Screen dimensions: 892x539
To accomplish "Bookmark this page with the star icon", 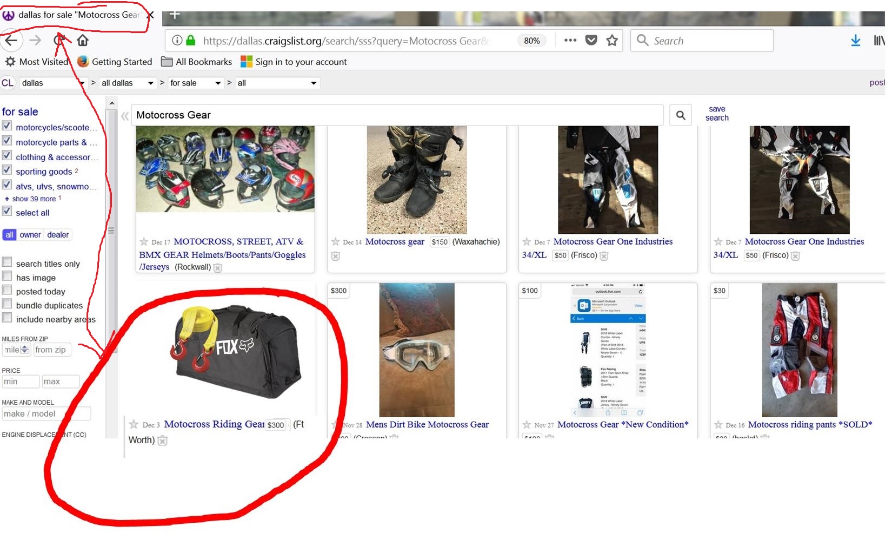I will 612,40.
